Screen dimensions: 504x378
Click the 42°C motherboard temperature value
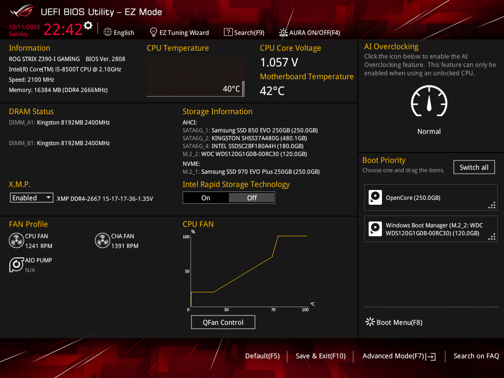[272, 91]
